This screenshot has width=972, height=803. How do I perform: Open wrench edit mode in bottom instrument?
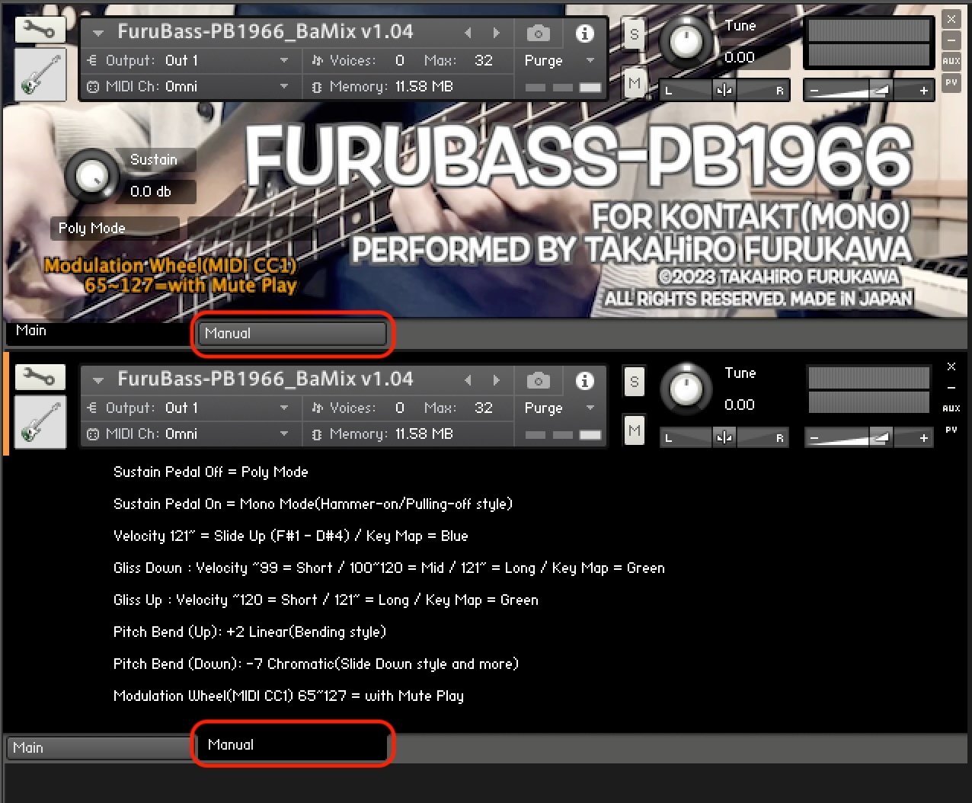(x=40, y=376)
